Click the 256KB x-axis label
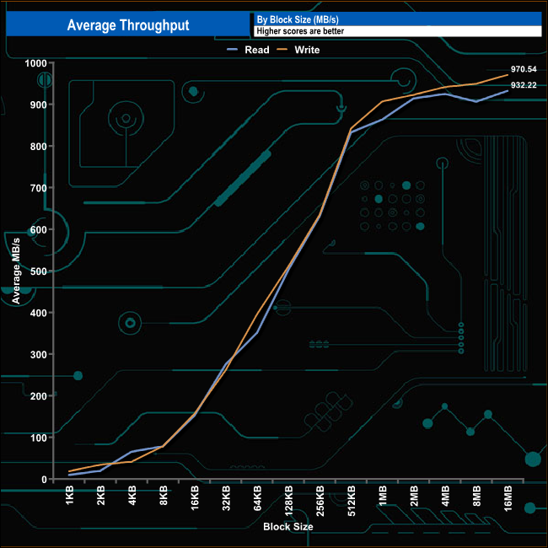Image resolution: width=548 pixels, height=548 pixels. tap(320, 501)
